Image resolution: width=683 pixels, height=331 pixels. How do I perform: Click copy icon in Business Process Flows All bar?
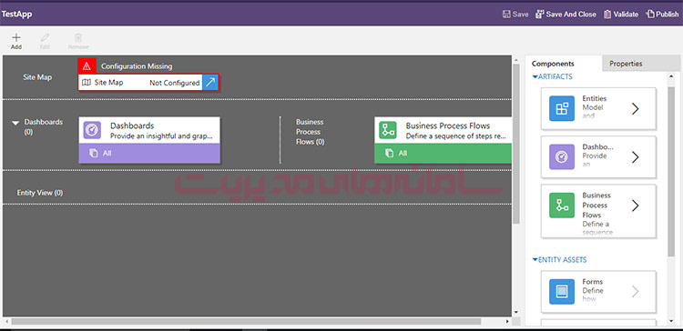390,153
